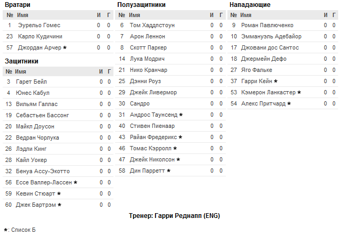The image size is (343, 235).
Task: Click the Г column header in forwards table
Action: click(334, 15)
